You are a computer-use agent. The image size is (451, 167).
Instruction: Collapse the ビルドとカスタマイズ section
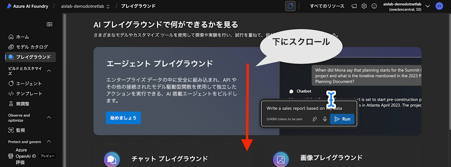[49, 71]
